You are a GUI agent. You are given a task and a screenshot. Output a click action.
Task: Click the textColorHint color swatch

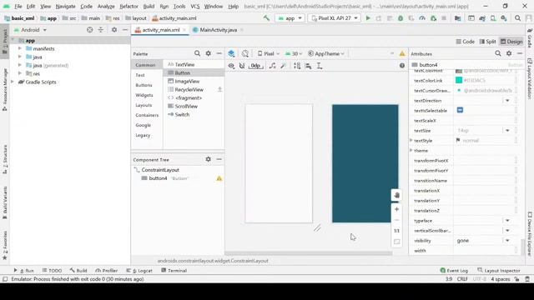pyautogui.click(x=459, y=71)
